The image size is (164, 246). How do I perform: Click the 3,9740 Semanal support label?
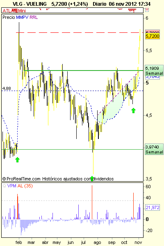coord(154,149)
